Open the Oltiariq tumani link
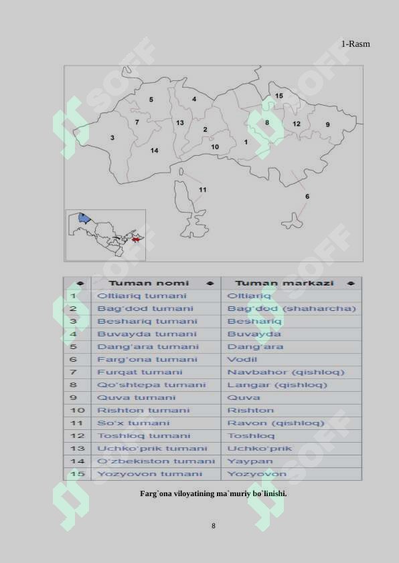The width and height of the screenshot is (399, 563). (x=142, y=296)
